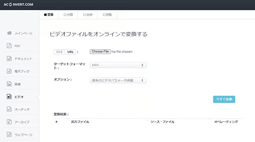Go to メインページ link
This screenshot has width=255, height=142.
tap(24, 34)
